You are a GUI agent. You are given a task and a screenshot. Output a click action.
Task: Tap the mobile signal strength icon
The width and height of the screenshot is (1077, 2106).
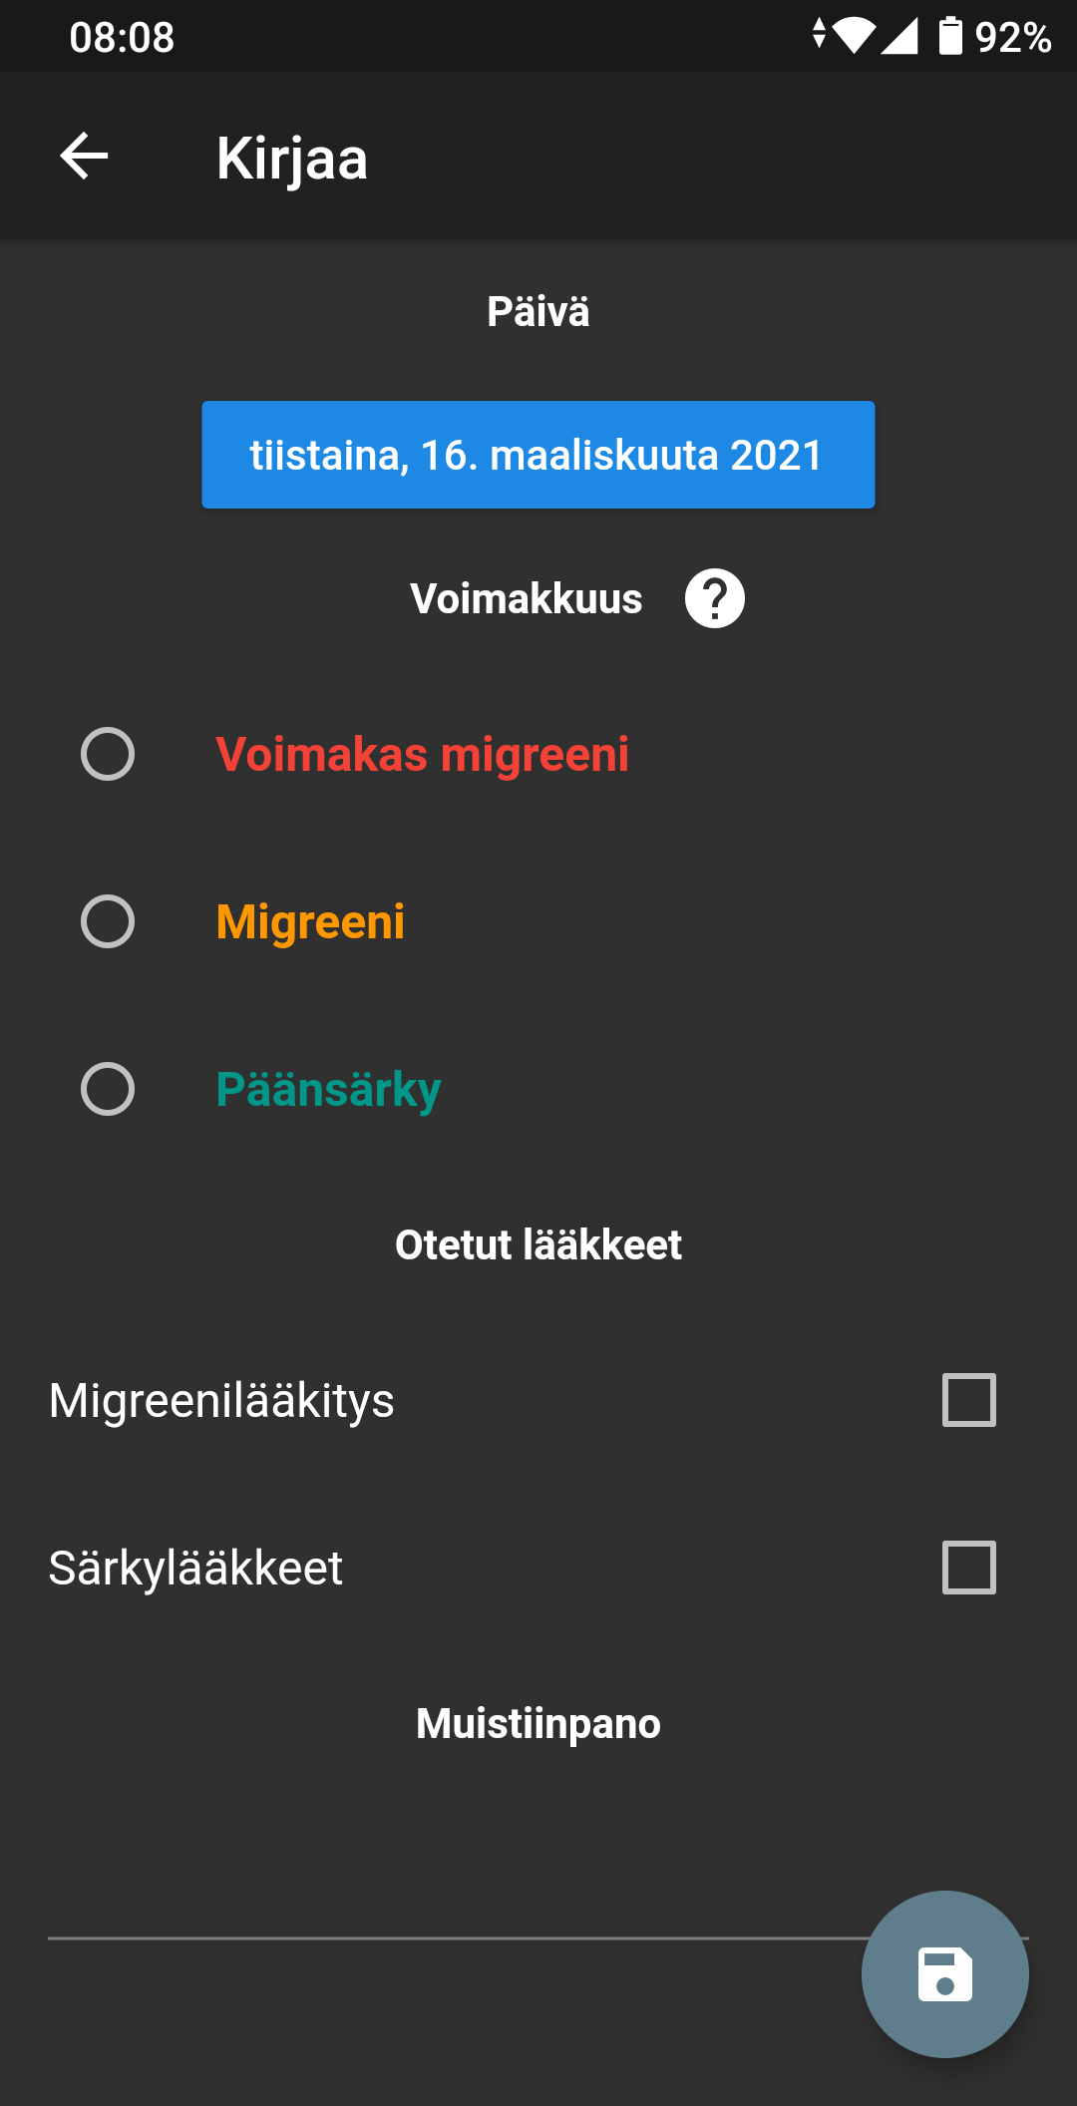899,36
